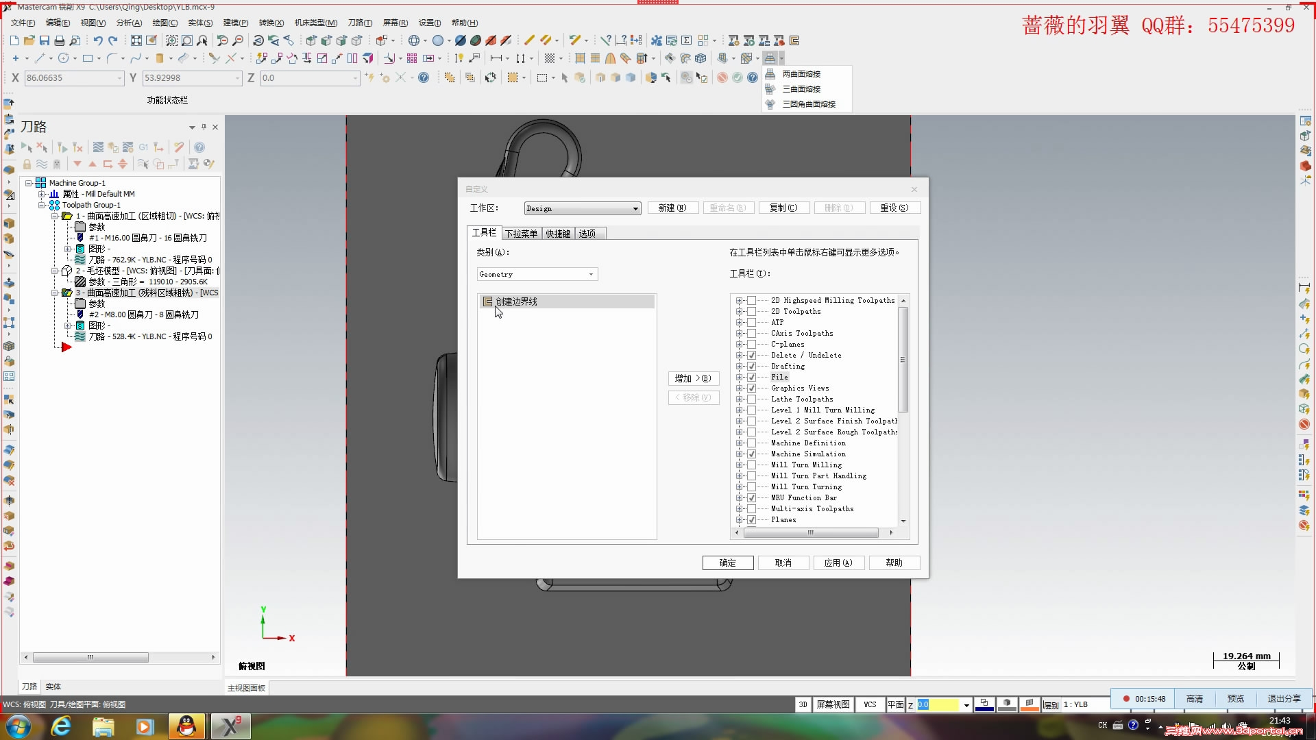Collapse Machine Group-1 tree node

29,183
